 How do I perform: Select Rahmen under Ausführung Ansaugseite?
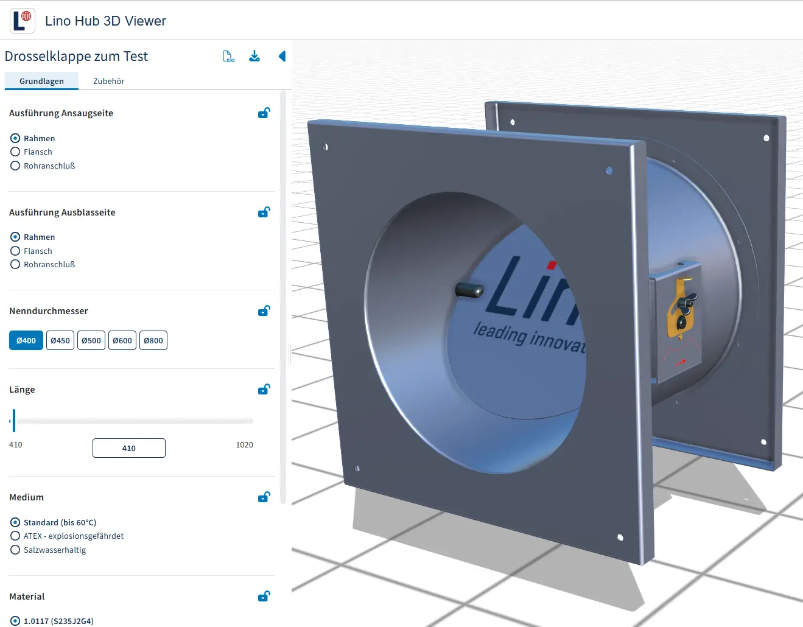point(33,138)
